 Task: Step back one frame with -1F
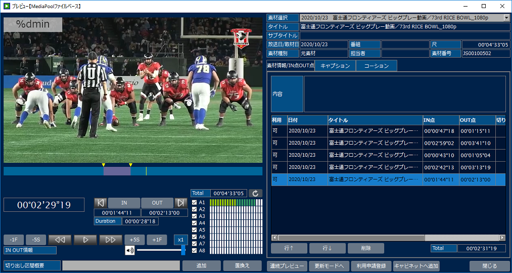click(14, 240)
